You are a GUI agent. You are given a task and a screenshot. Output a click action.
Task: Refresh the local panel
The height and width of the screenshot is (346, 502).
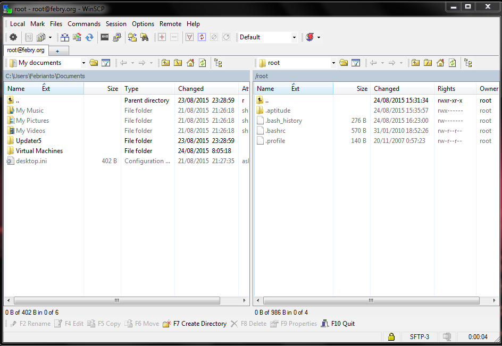pos(202,63)
